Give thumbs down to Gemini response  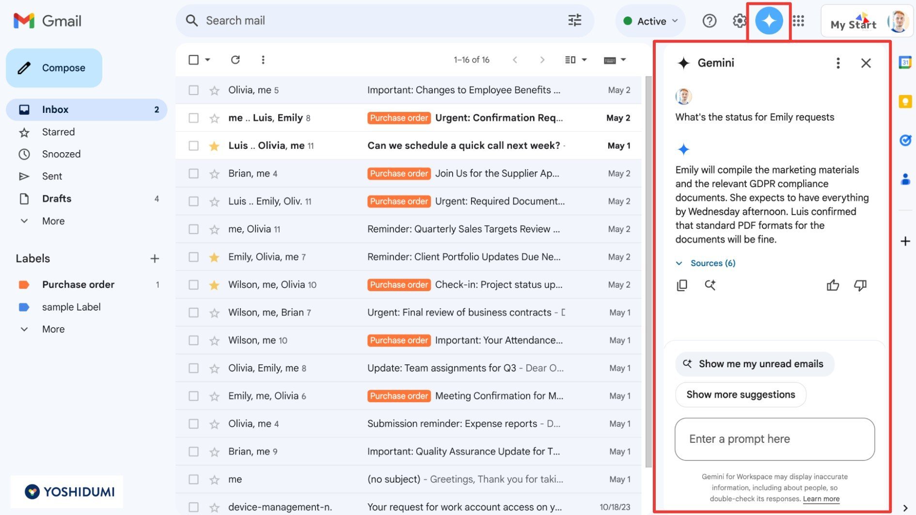[860, 285]
